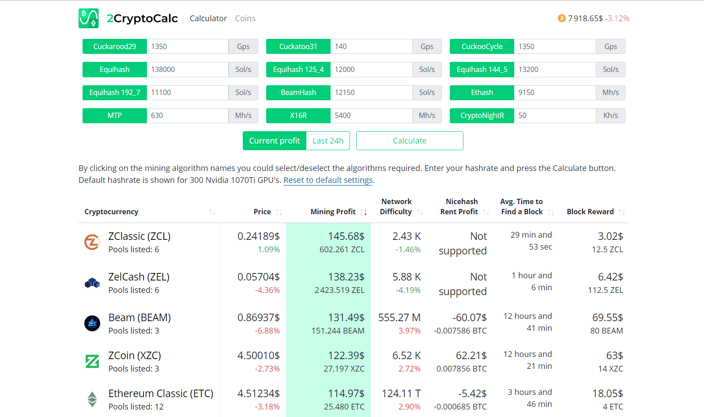Click the ZCoin green logo
Viewport: 704px width, 417px height.
tap(92, 361)
